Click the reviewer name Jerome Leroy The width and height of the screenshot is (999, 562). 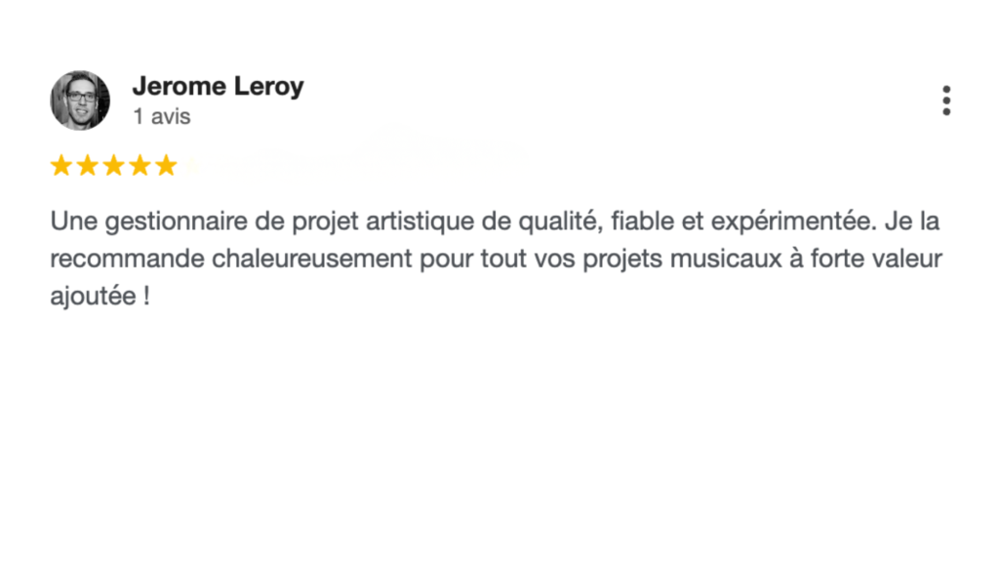coord(219,86)
